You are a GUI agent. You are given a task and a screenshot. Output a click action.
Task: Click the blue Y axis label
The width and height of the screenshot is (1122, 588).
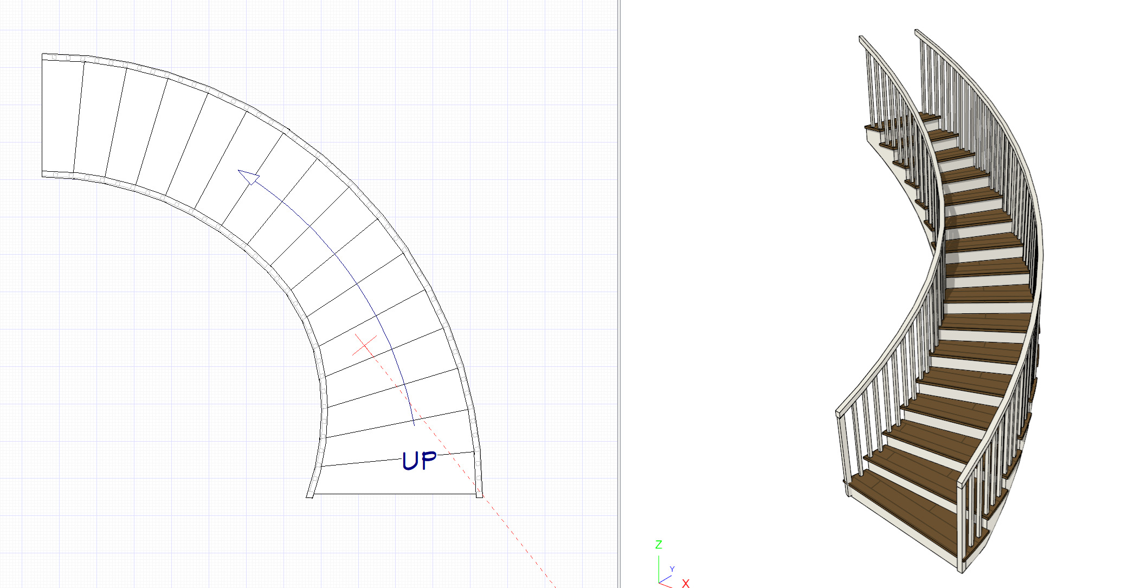point(672,569)
